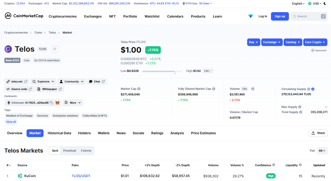This screenshot has height=181, width=331.
Task: Open the telos.net website link
Action: (x=17, y=81)
